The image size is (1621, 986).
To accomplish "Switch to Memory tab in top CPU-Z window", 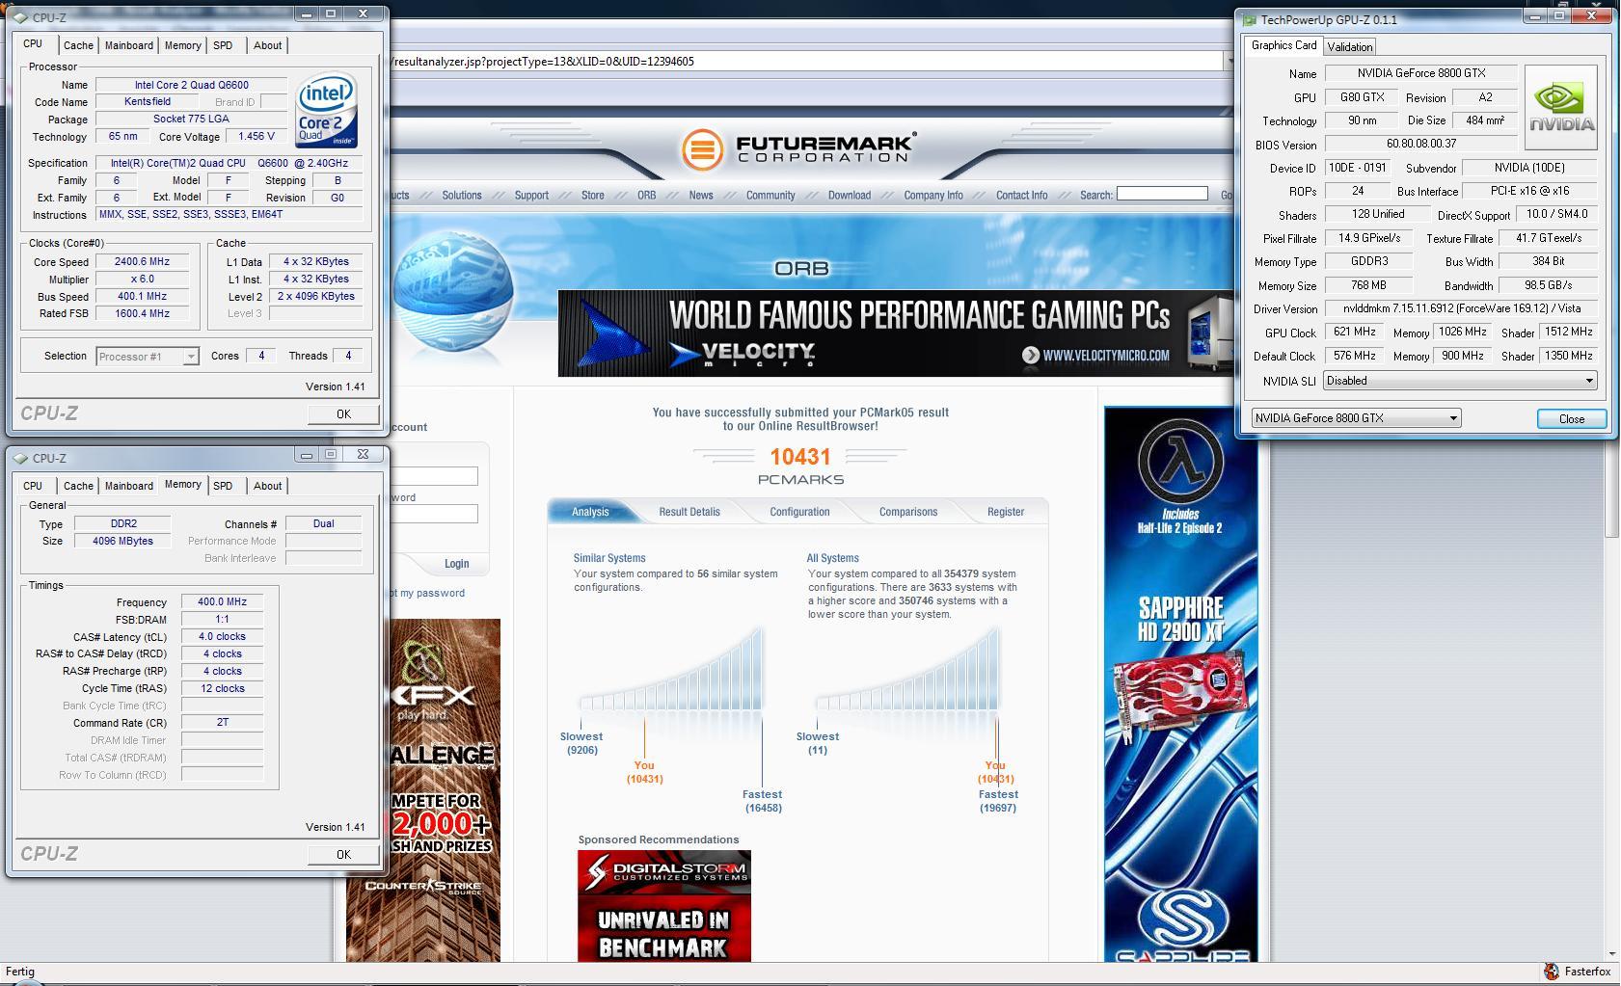I will [182, 45].
